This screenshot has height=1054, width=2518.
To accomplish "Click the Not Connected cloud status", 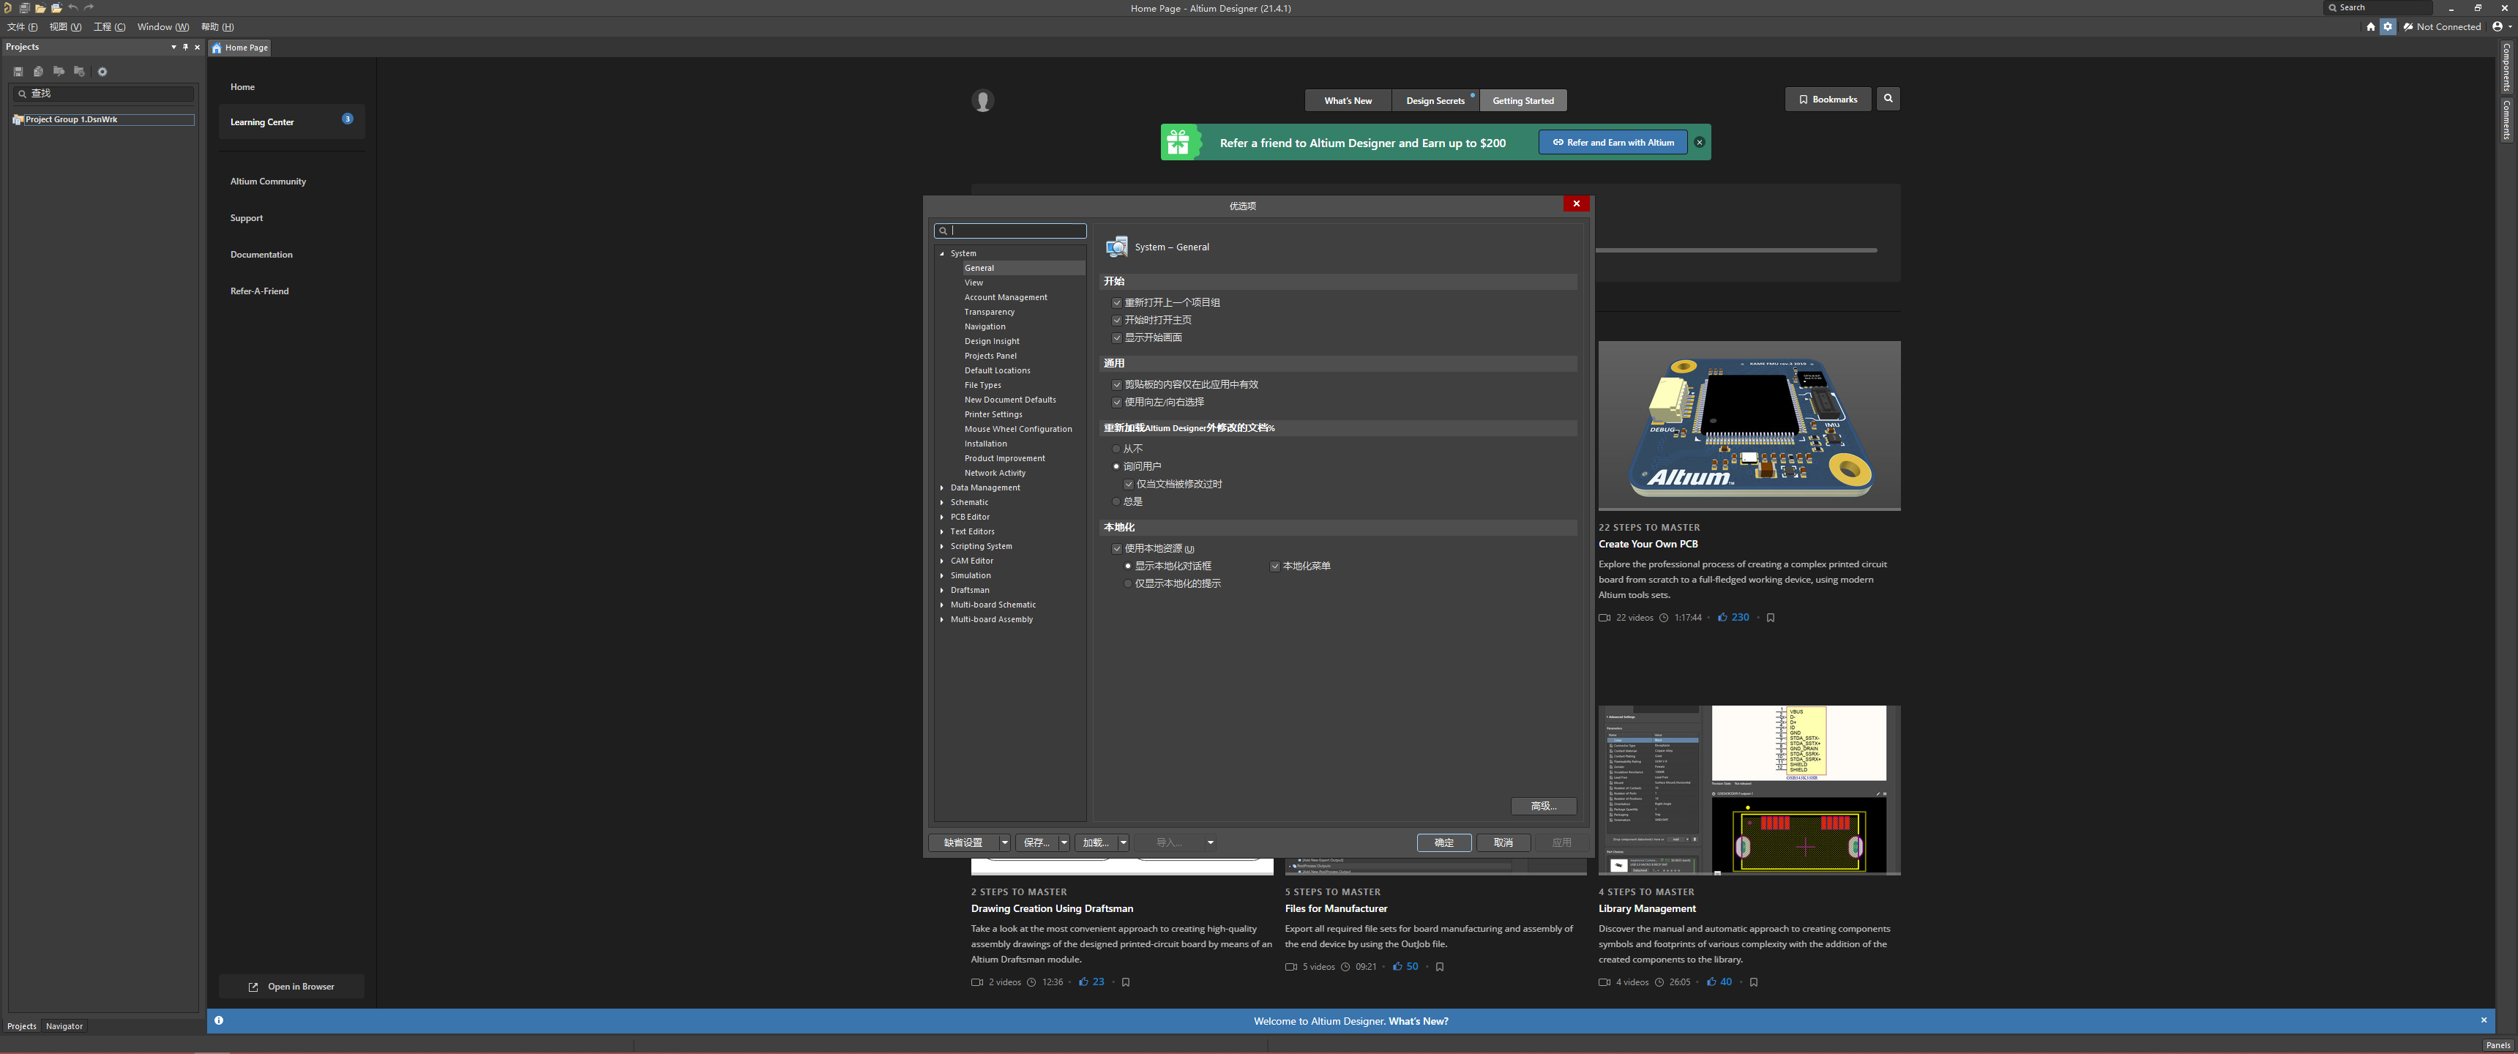I will (x=2442, y=27).
